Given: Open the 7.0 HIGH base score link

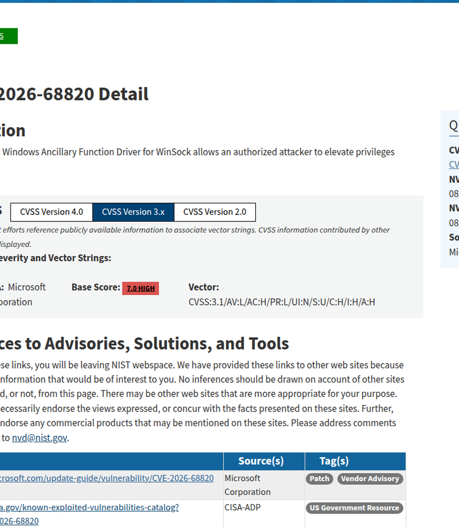Looking at the screenshot, I should [x=141, y=288].
